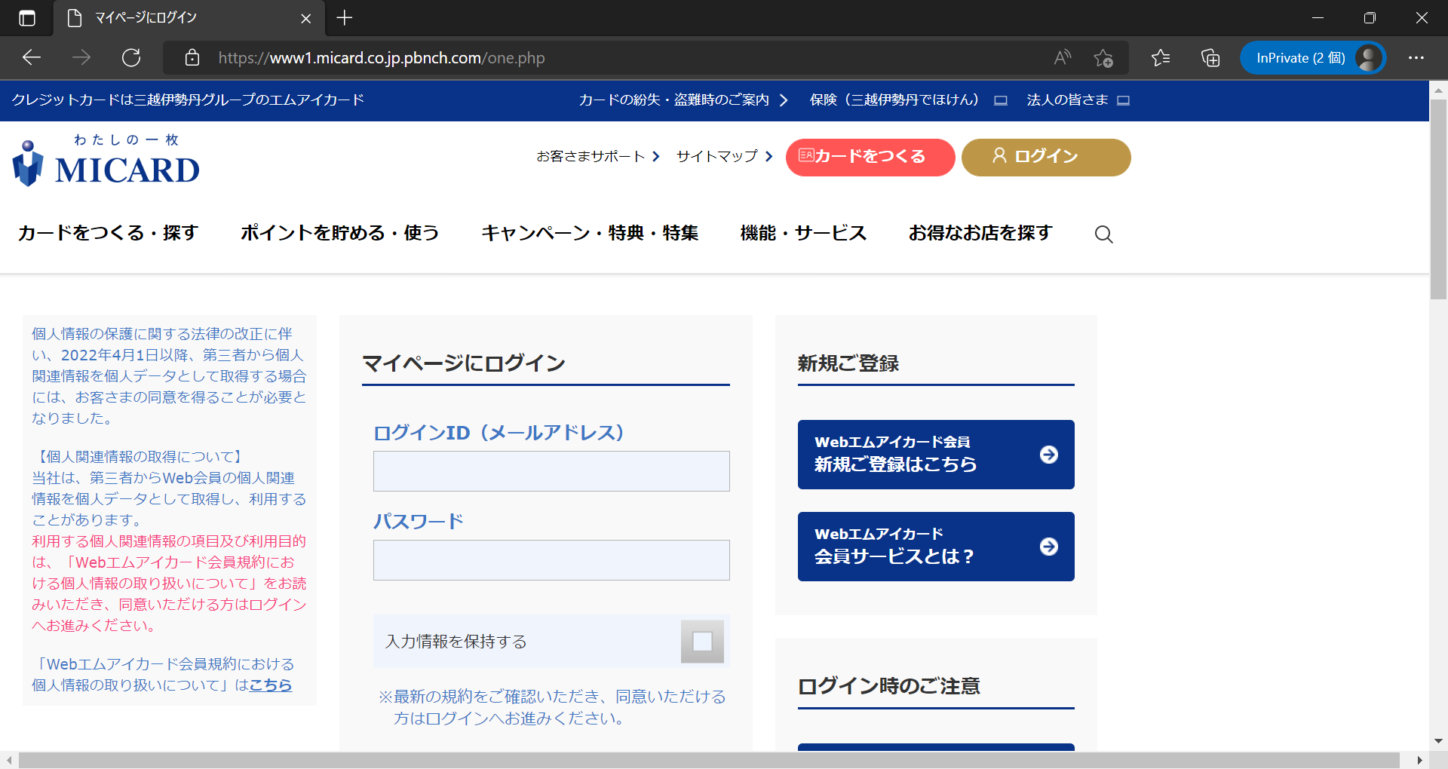Select the マイページにログイン tab

(189, 18)
